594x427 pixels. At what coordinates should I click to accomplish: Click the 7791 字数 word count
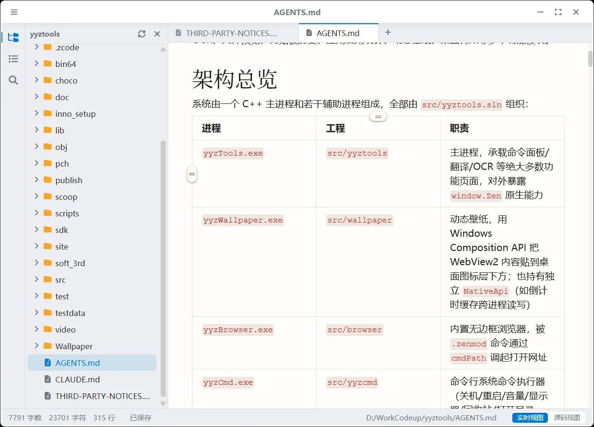point(25,418)
